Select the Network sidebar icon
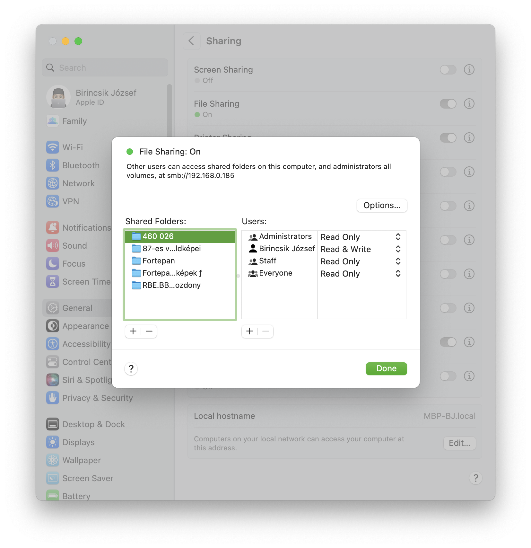The width and height of the screenshot is (531, 548). pos(53,183)
